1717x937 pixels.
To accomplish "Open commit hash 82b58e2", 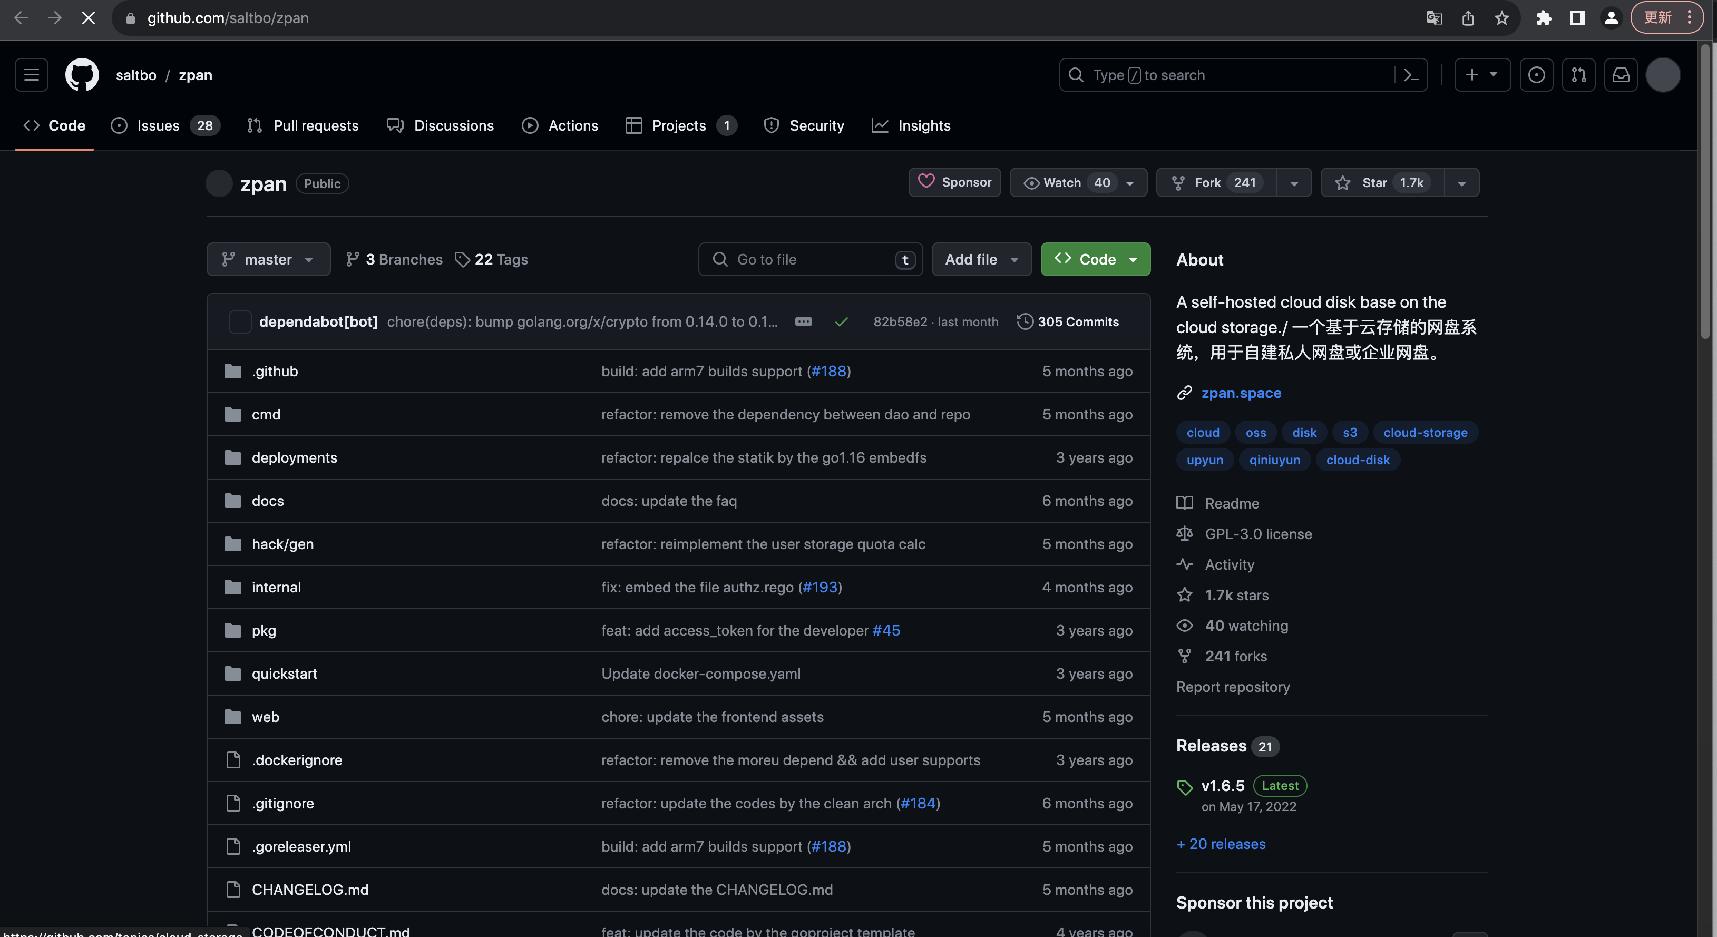I will pyautogui.click(x=900, y=321).
